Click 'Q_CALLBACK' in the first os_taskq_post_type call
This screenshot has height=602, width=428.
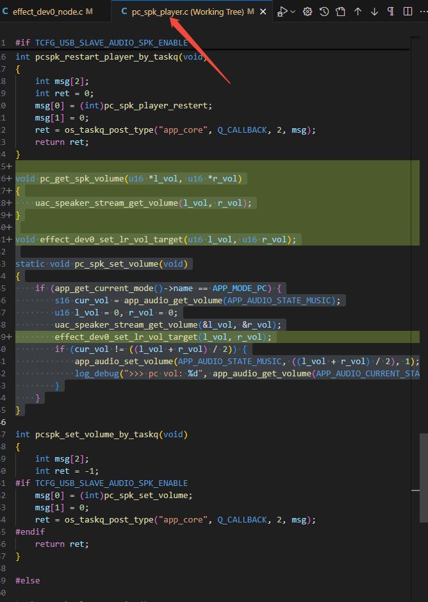click(242, 130)
